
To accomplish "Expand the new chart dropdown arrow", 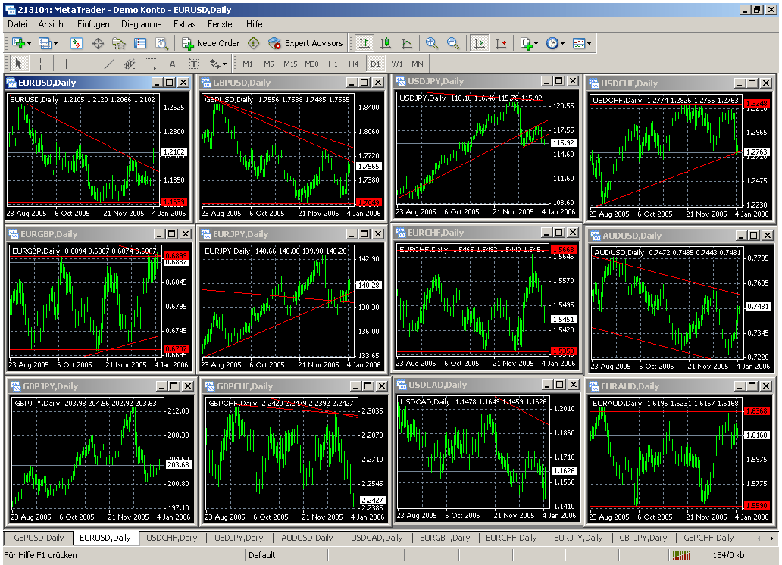I will tap(27, 43).
